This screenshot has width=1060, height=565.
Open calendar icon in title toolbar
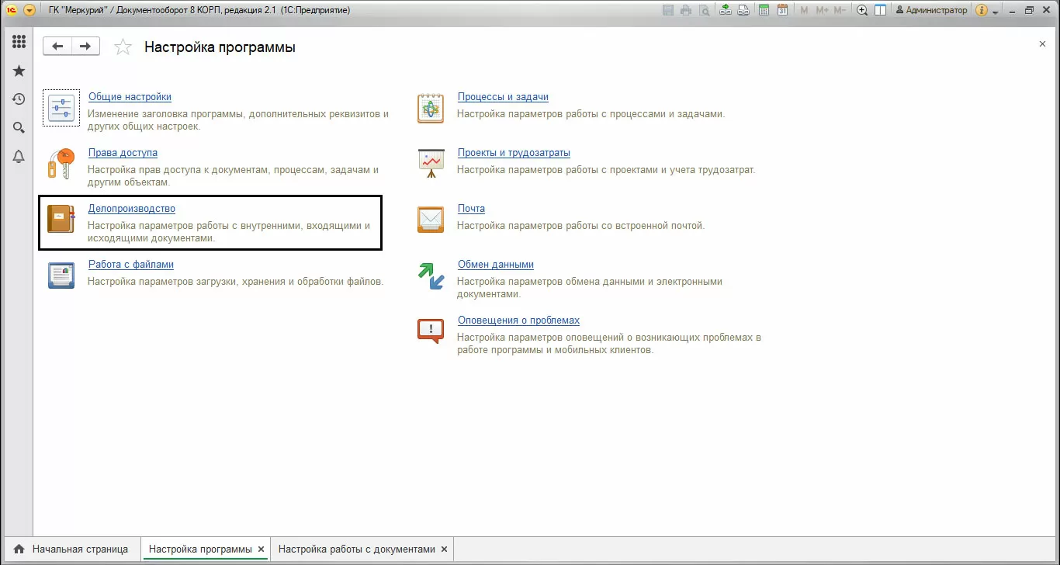(782, 10)
